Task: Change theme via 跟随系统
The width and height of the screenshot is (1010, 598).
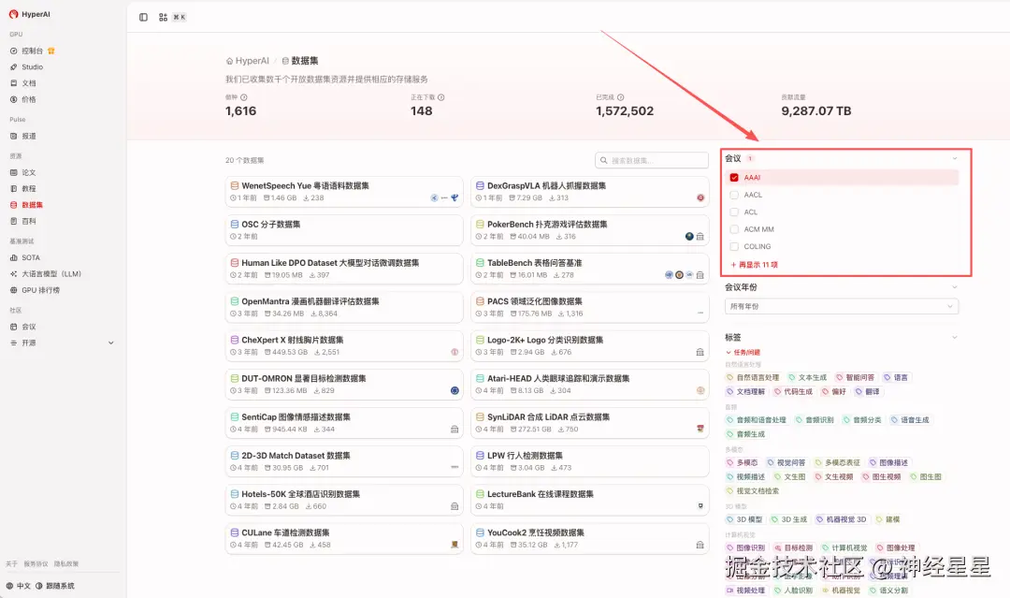Action: pos(55,586)
